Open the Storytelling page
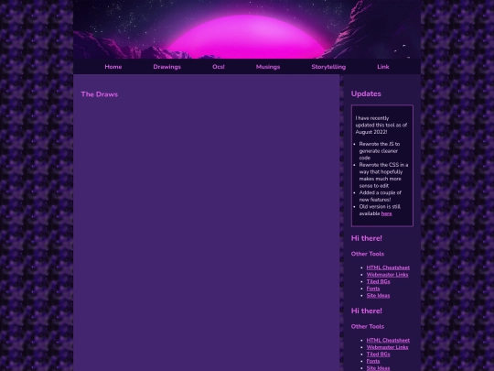Image resolution: width=494 pixels, height=371 pixels. click(328, 67)
